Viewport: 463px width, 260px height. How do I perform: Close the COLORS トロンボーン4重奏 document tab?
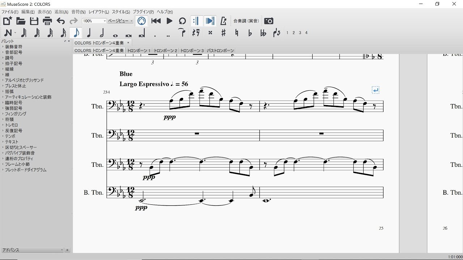tap(128, 43)
